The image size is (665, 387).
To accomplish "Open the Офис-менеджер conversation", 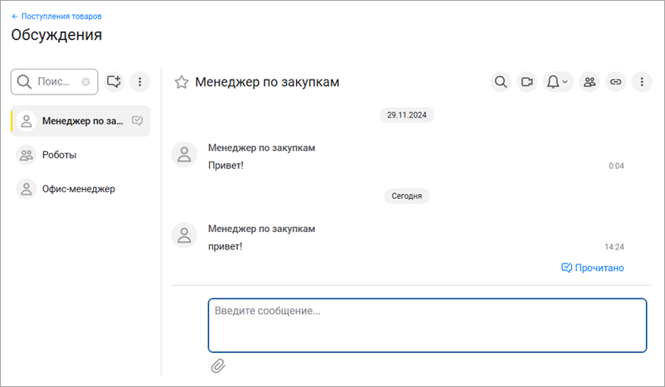I will pyautogui.click(x=78, y=189).
